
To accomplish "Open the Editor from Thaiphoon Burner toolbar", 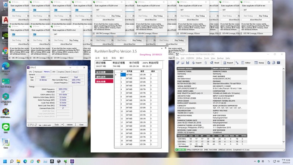I will point(246,63).
